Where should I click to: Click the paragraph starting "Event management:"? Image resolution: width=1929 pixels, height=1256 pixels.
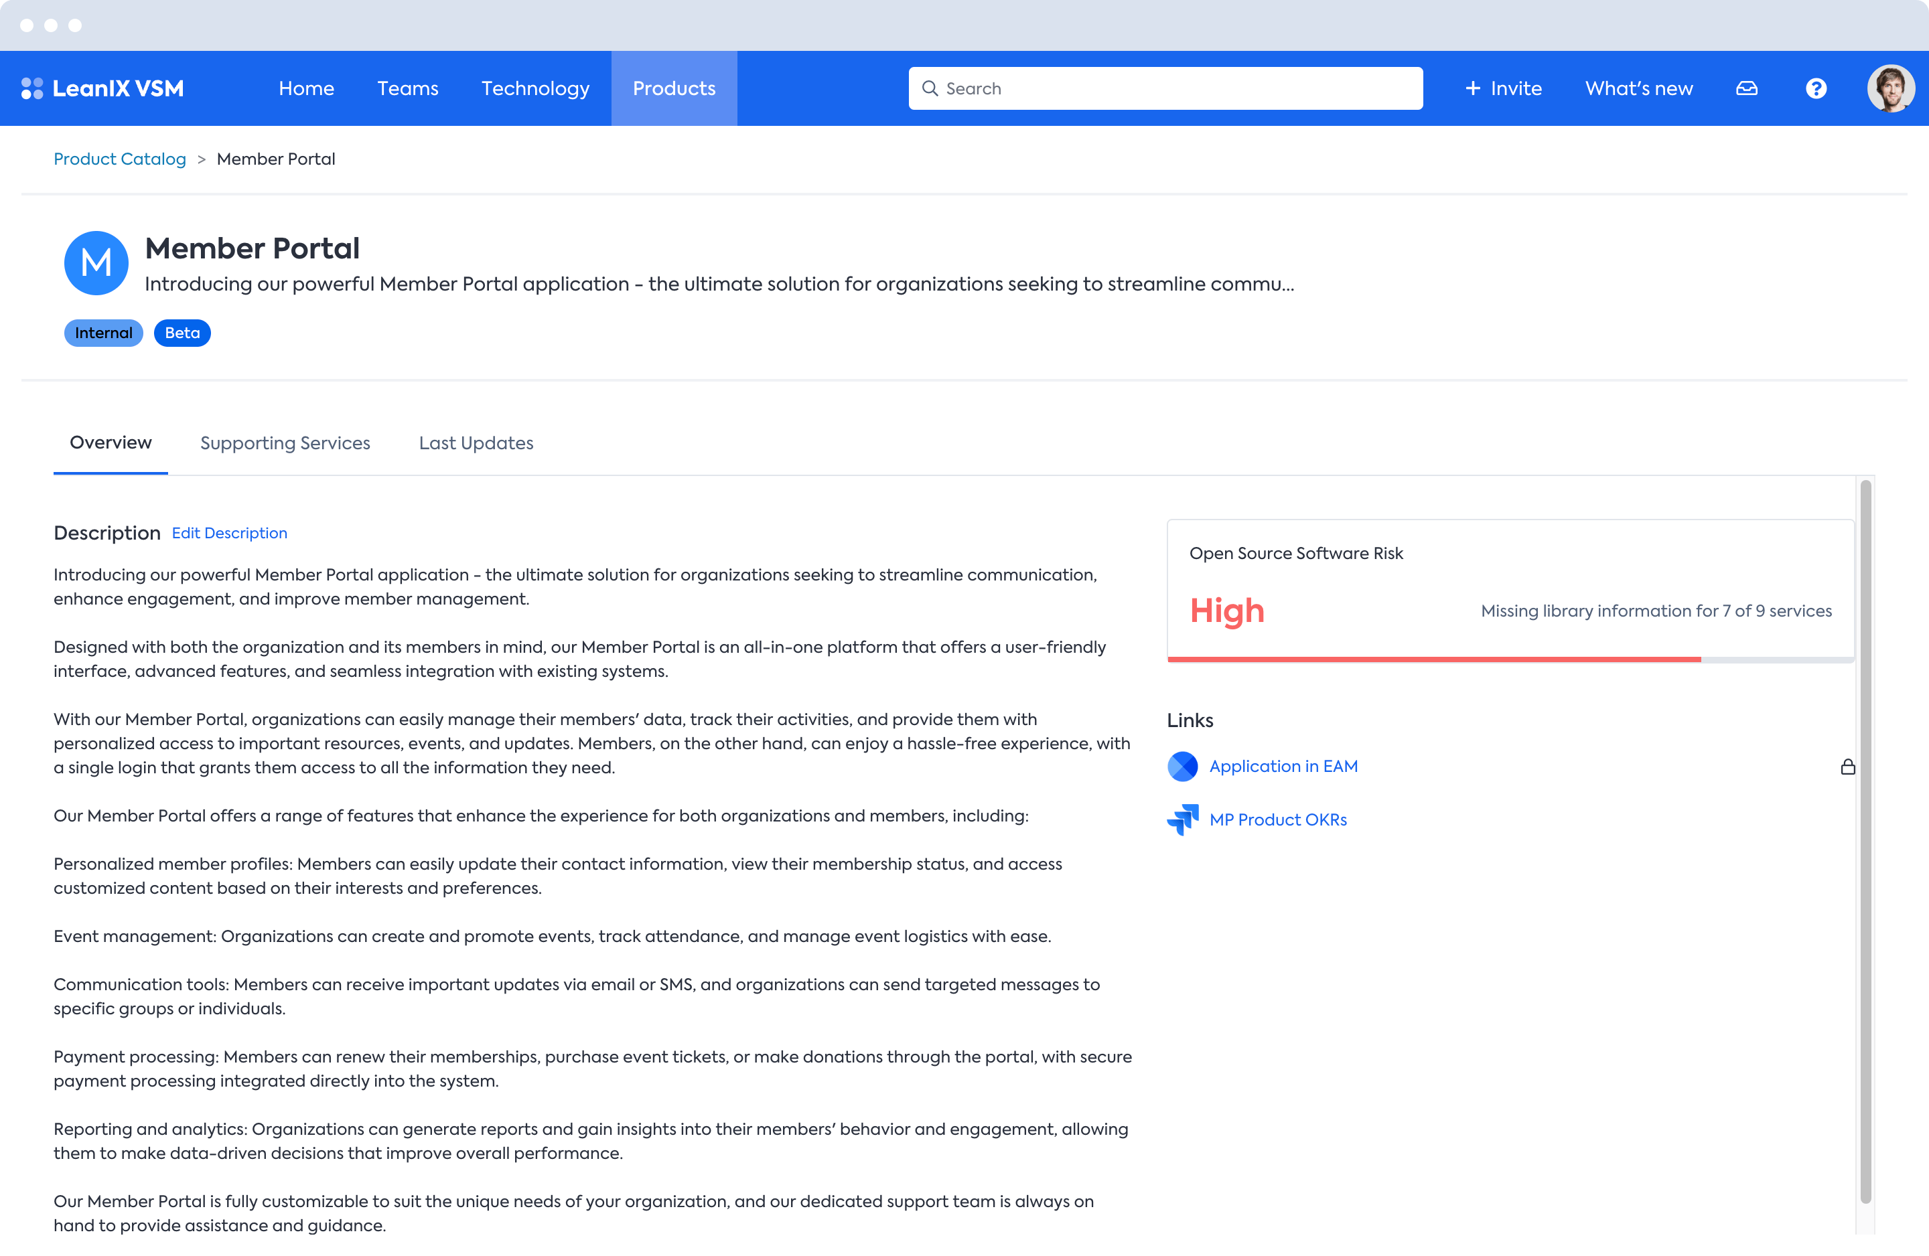552,936
